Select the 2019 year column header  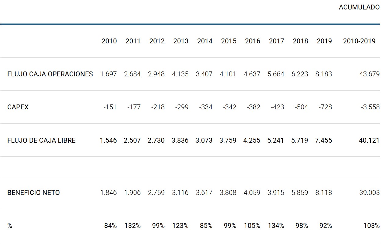(x=324, y=41)
